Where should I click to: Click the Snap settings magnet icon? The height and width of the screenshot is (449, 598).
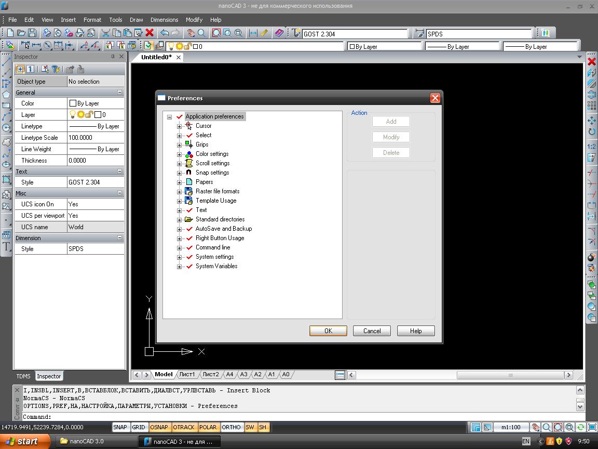pyautogui.click(x=189, y=173)
